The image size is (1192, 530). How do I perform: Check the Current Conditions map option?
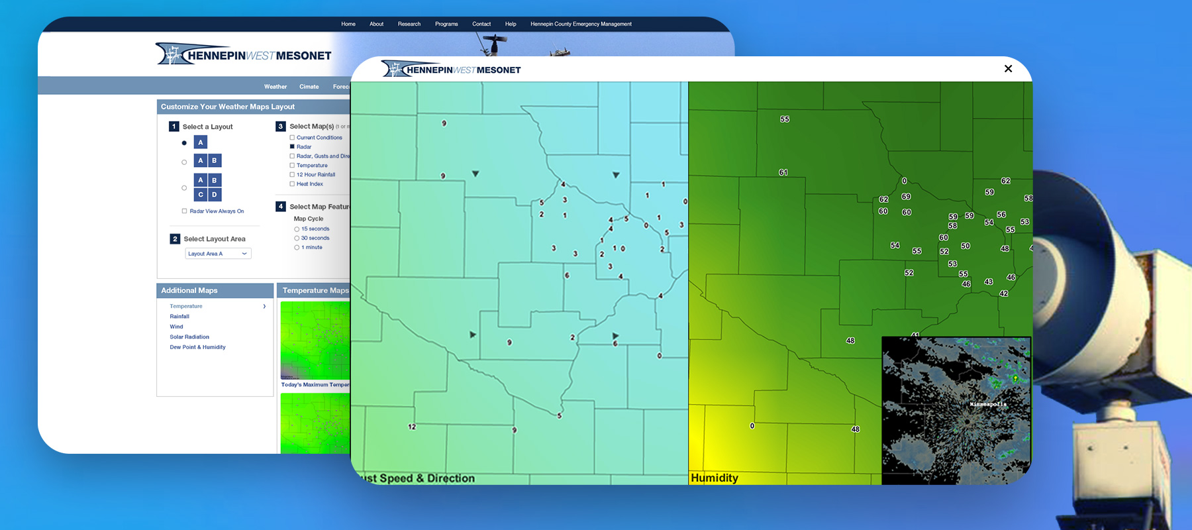tap(292, 138)
